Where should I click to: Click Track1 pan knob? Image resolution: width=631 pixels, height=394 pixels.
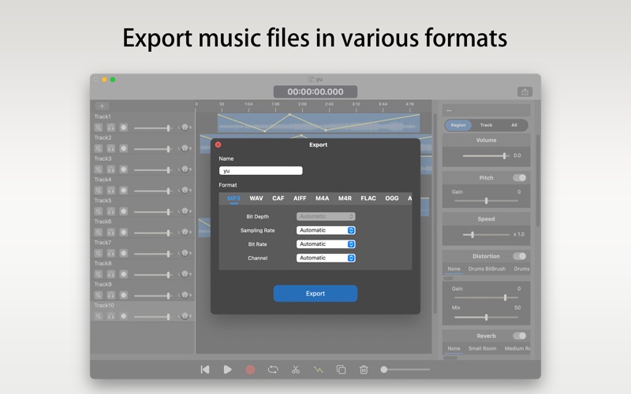[185, 127]
